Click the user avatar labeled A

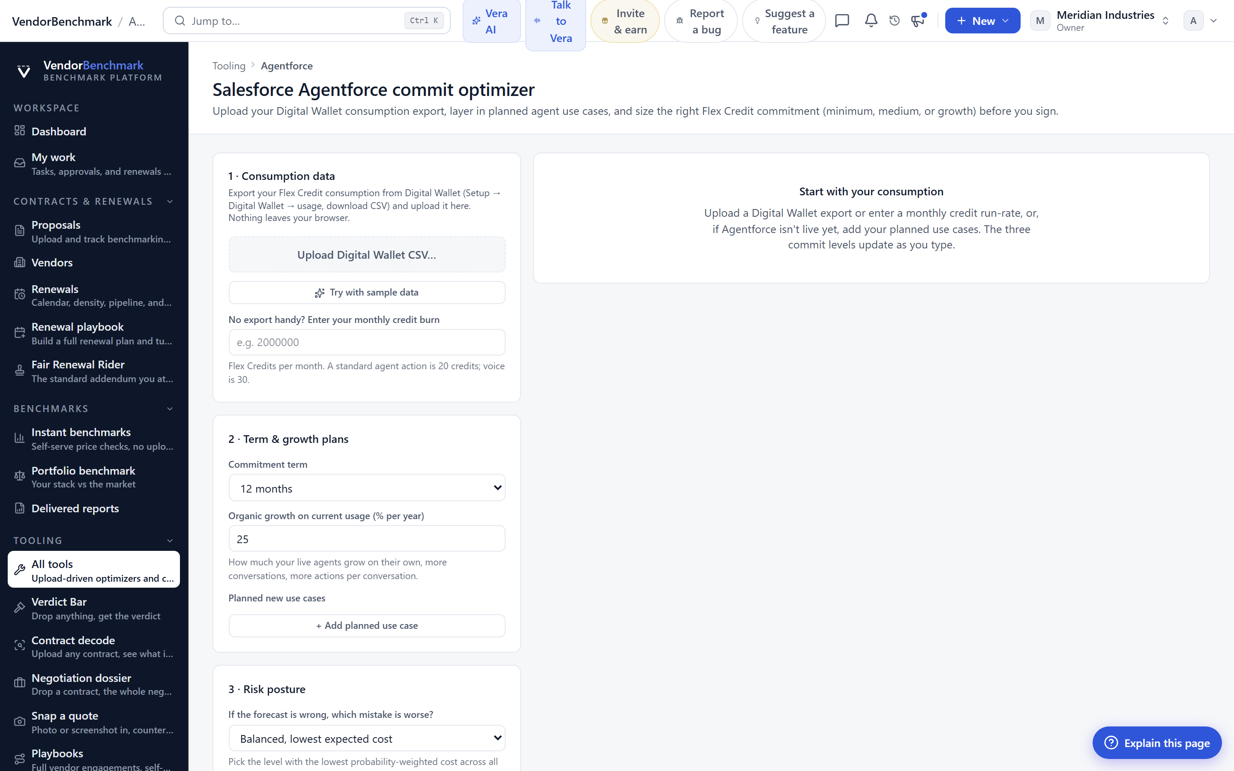click(1193, 21)
